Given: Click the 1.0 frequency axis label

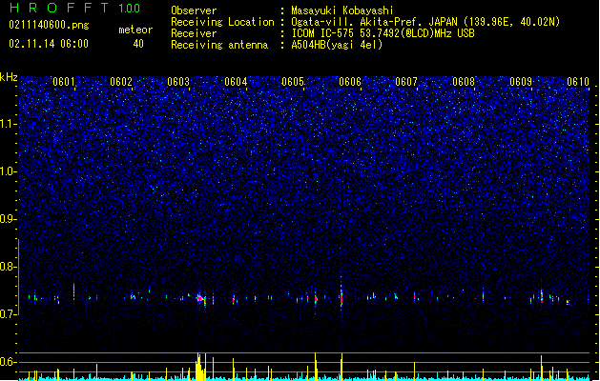Looking at the screenshot, I should point(8,171).
